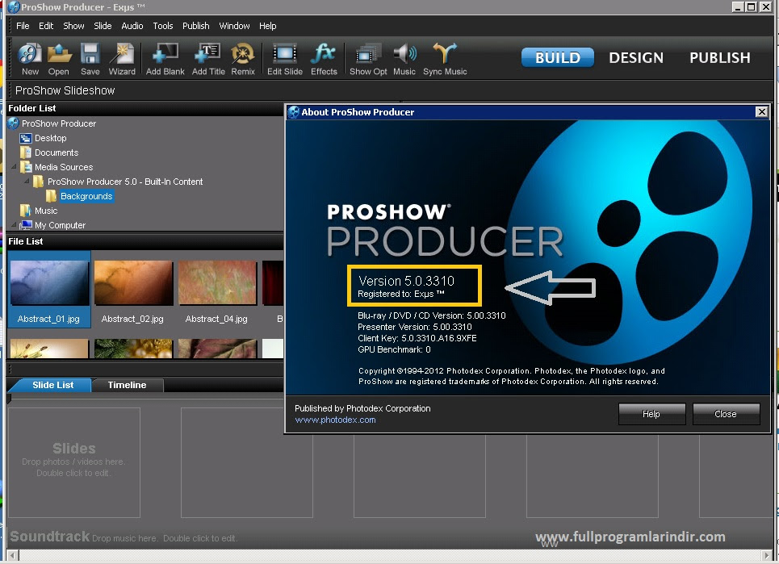Click the Close button in About dialog

tap(726, 414)
